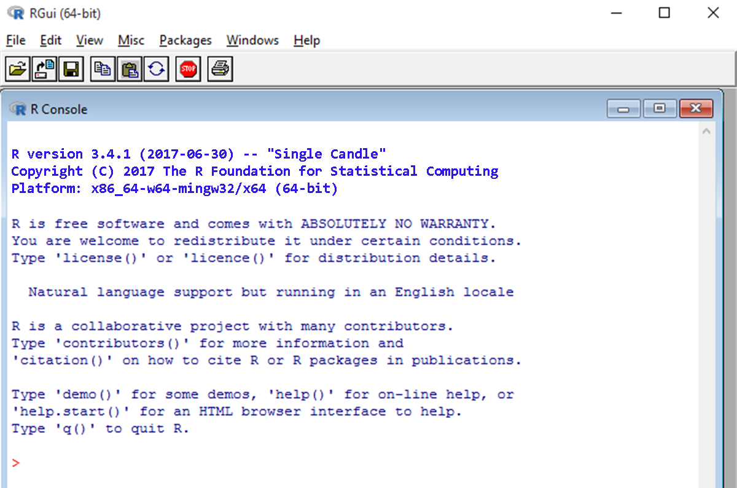Open the File menu
737x488 pixels.
tap(16, 41)
